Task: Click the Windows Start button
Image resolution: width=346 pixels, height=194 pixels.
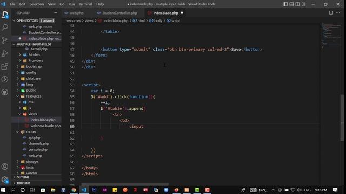Action: (x=3, y=190)
